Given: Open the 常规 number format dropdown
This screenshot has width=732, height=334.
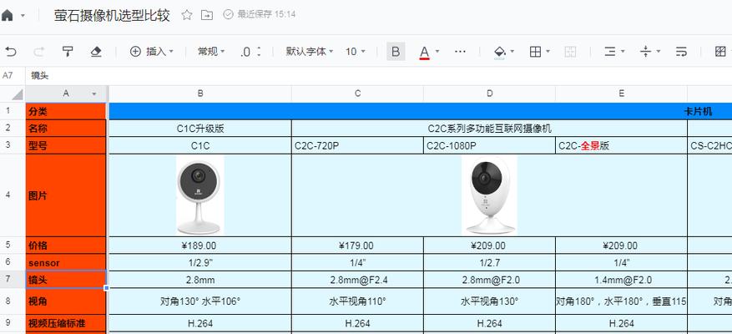Looking at the screenshot, I should pos(211,52).
